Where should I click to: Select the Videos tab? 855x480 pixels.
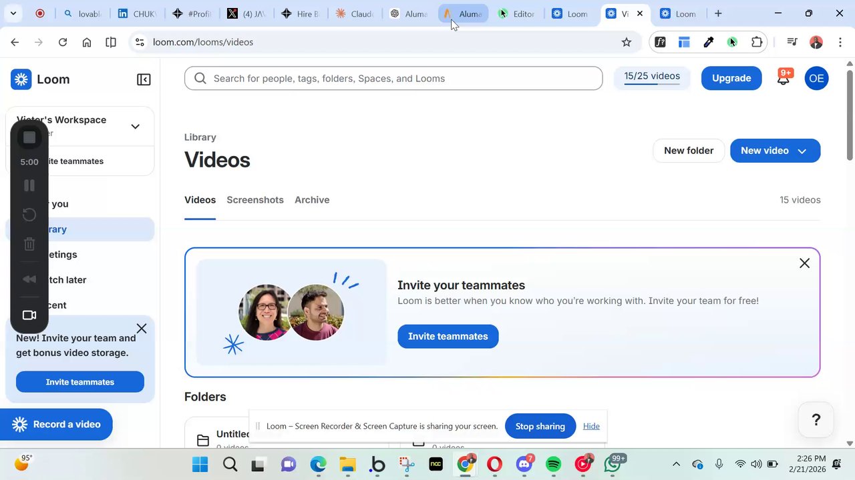(x=200, y=200)
